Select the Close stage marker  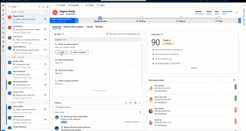pyautogui.click(x=219, y=18)
